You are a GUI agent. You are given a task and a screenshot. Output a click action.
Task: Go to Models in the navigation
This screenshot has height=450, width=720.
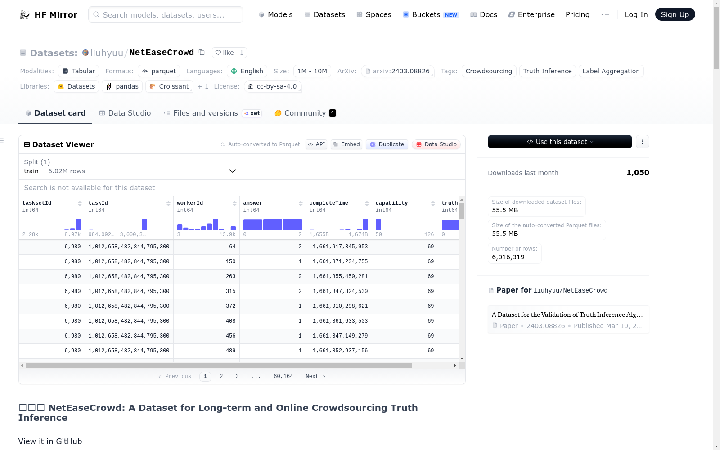tap(275, 14)
